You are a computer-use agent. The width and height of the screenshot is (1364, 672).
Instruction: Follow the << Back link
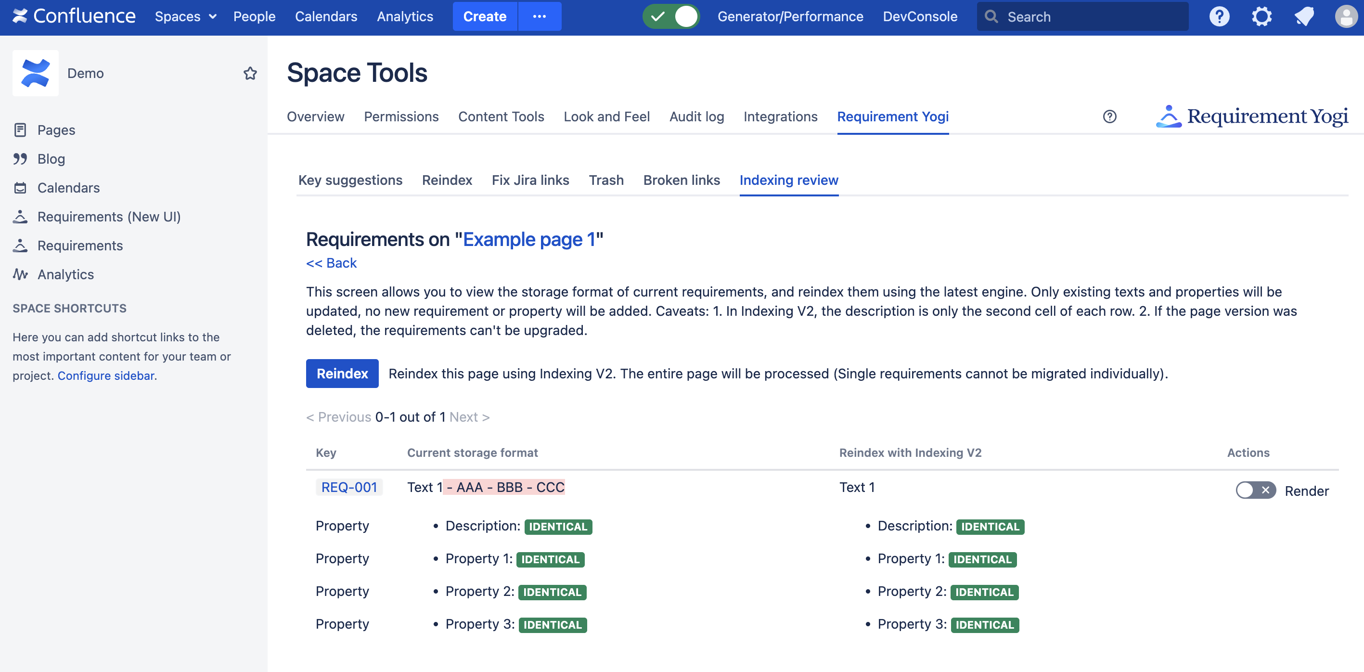[331, 263]
